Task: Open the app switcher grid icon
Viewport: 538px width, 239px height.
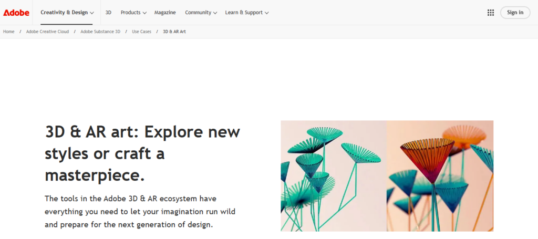Action: [490, 13]
